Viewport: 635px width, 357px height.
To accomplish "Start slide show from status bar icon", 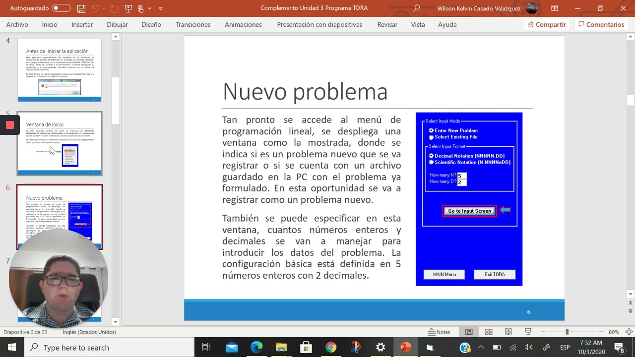I will pyautogui.click(x=528, y=332).
